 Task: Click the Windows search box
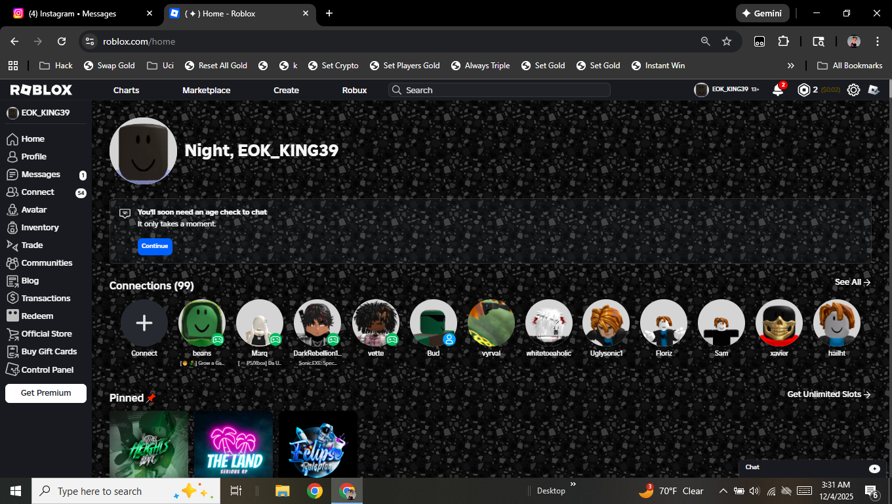coord(126,491)
